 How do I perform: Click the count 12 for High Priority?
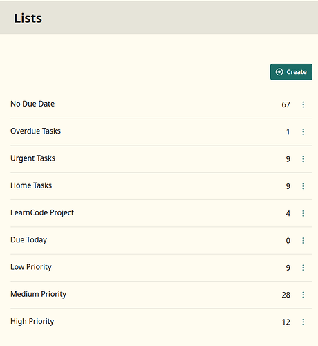tap(286, 322)
